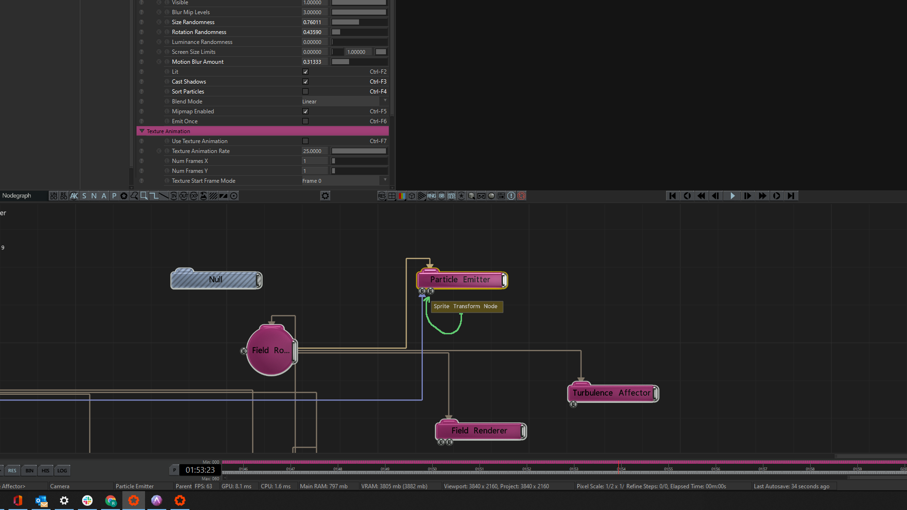Click the stepped curve icon

[x=154, y=196]
